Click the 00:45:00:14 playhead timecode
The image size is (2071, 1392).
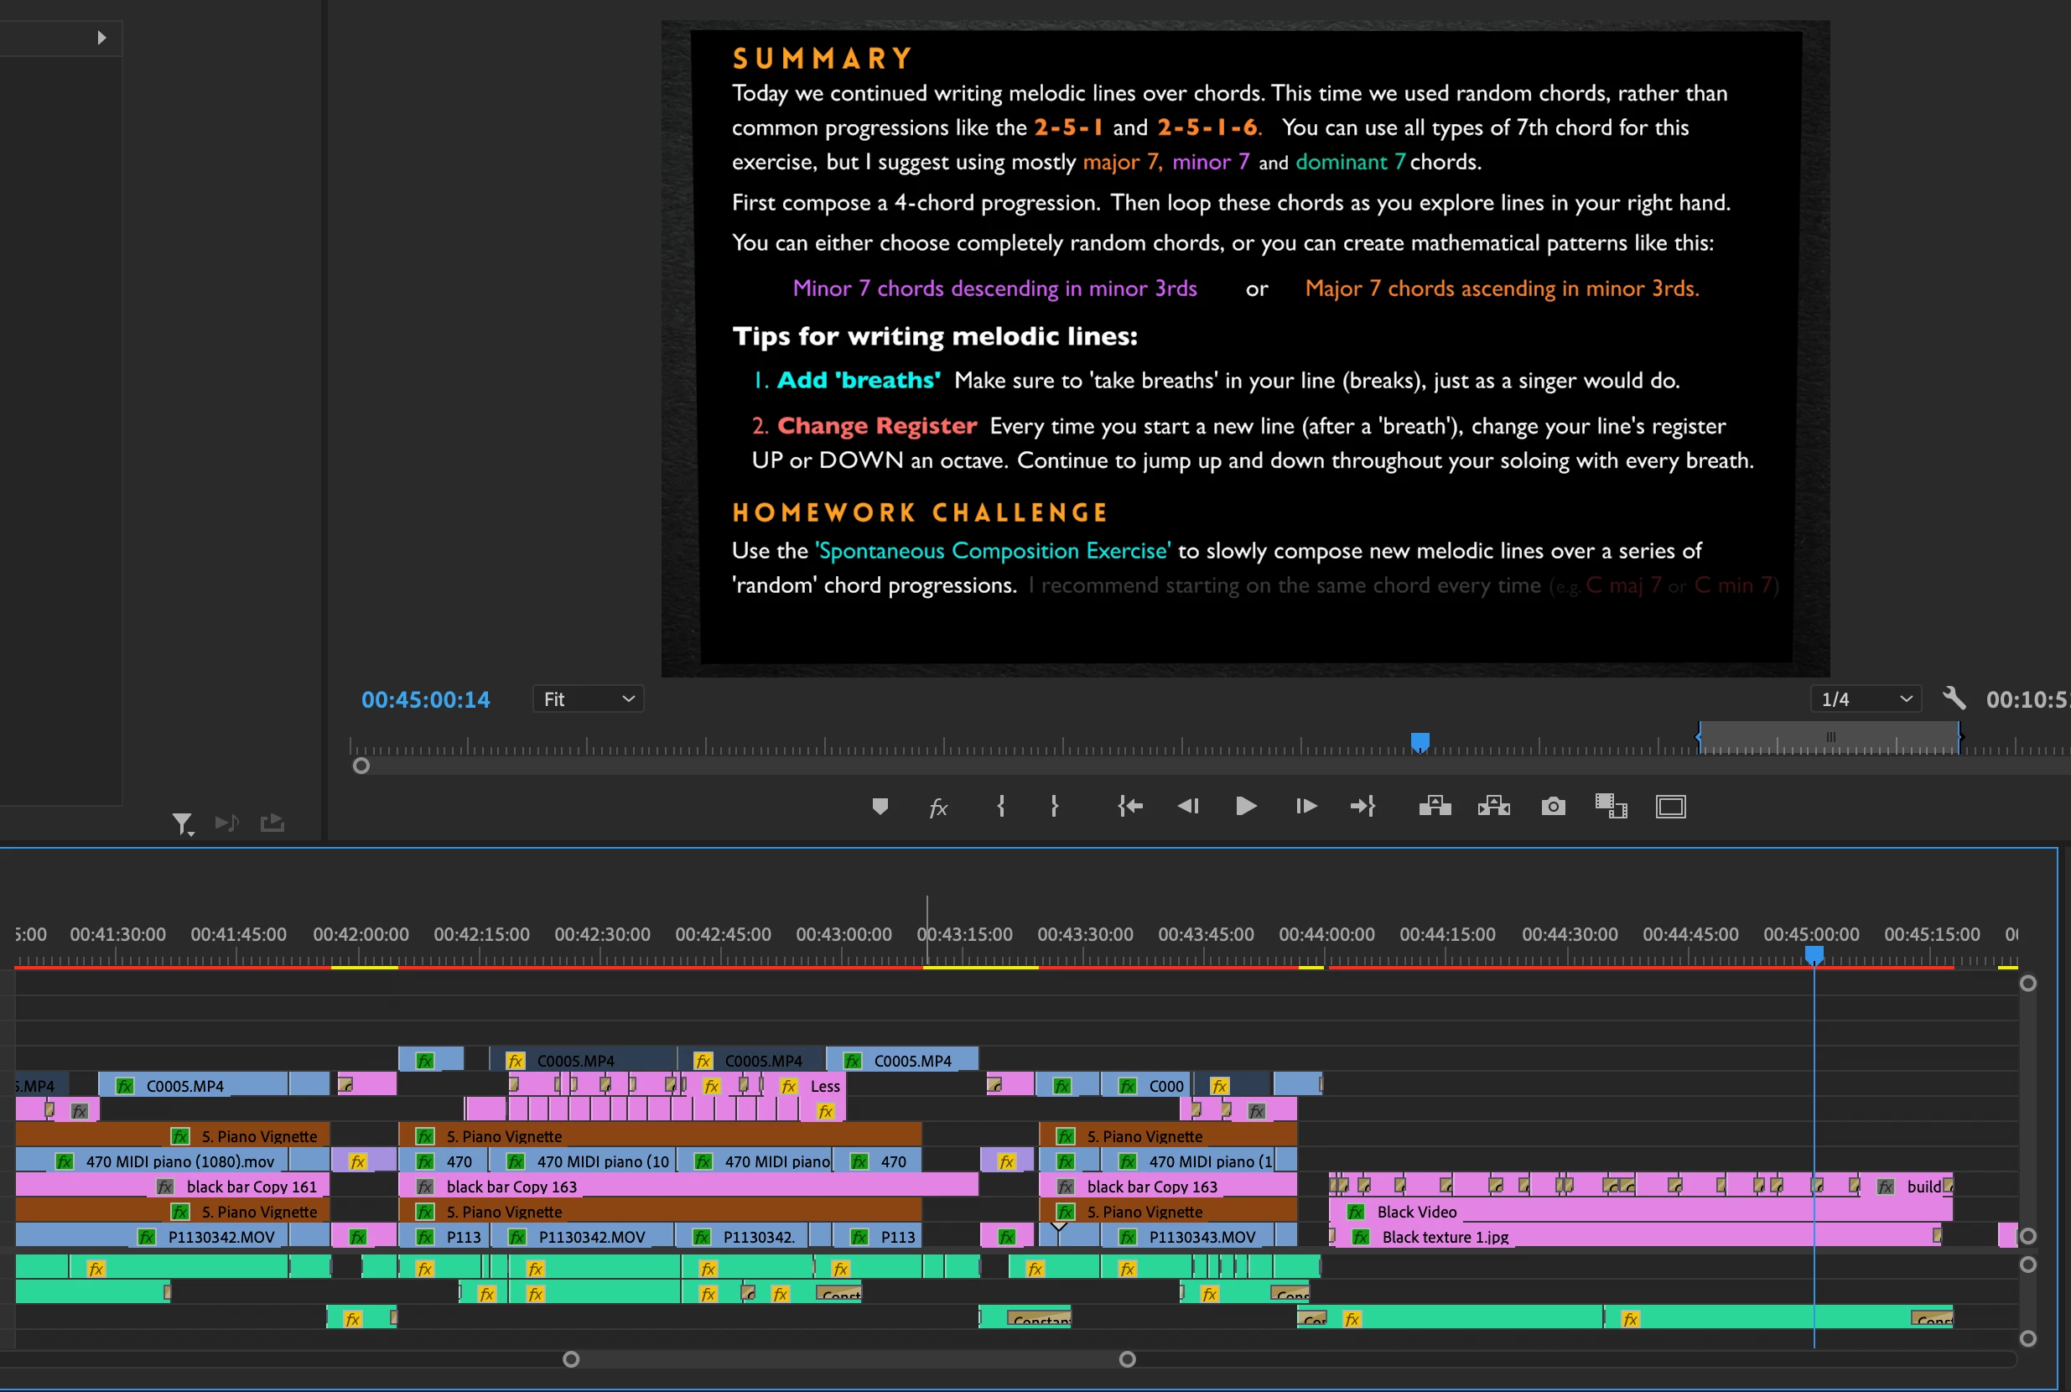[x=425, y=699]
